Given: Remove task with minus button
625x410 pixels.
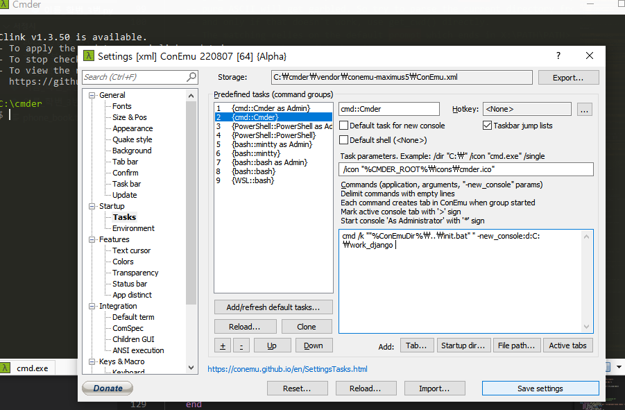Looking at the screenshot, I should pos(241,345).
